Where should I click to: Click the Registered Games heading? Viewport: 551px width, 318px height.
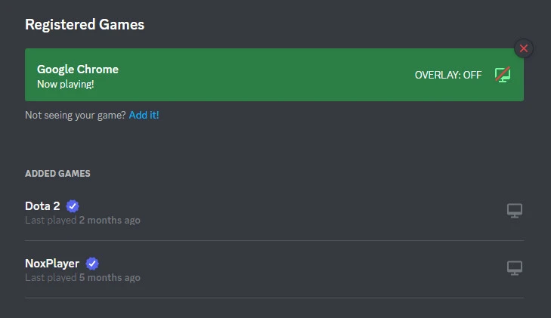[x=85, y=25]
